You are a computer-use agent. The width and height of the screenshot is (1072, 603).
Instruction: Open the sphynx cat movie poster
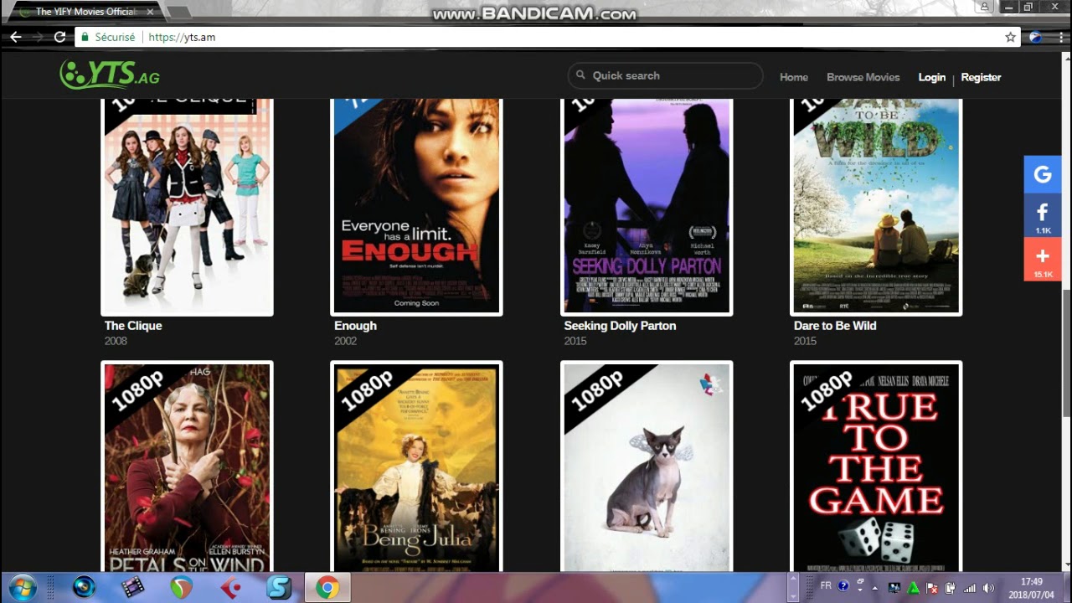[647, 466]
